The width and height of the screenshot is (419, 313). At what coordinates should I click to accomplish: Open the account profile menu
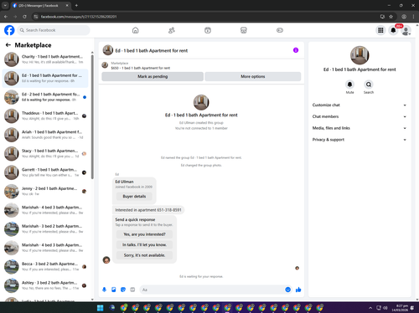click(x=406, y=30)
